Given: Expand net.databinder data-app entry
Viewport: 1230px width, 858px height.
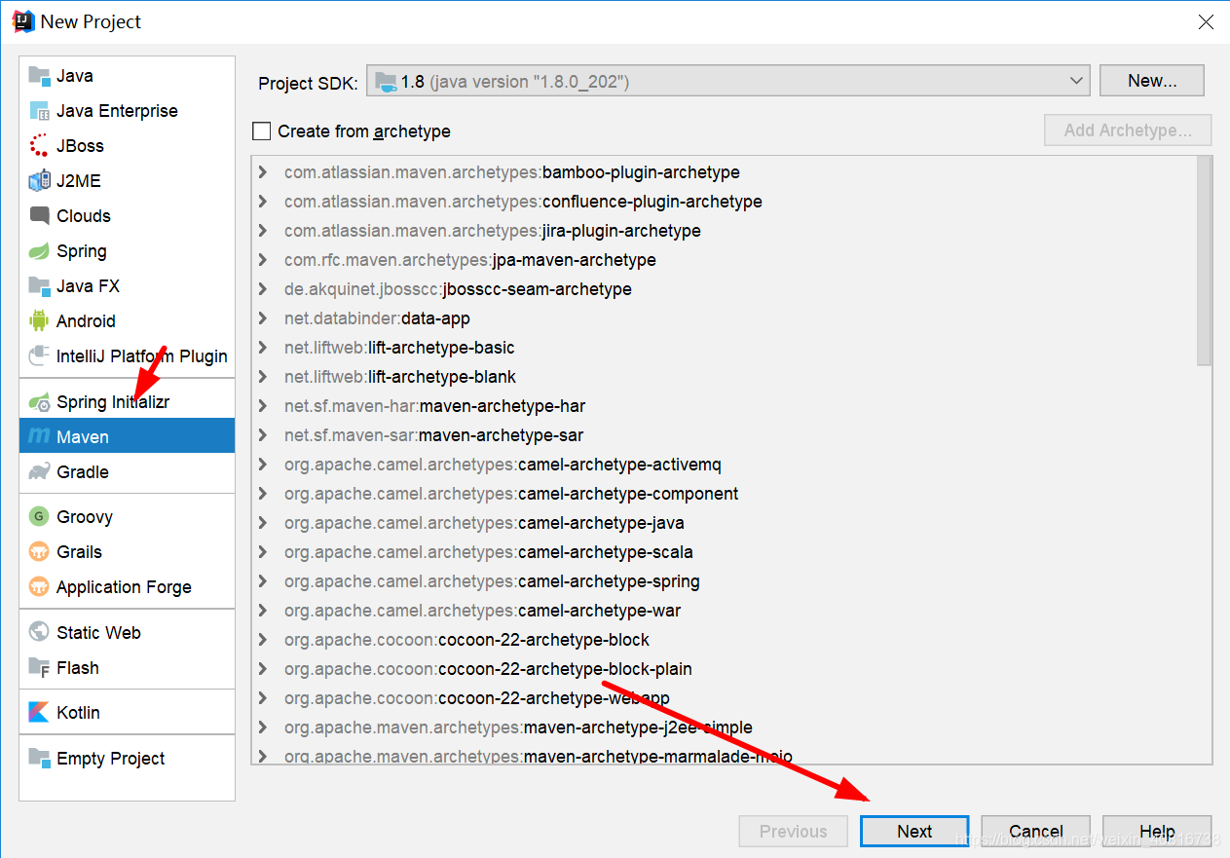Looking at the screenshot, I should pos(263,318).
